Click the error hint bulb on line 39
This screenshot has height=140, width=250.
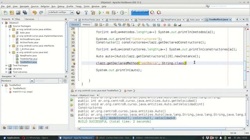[x=74, y=63]
